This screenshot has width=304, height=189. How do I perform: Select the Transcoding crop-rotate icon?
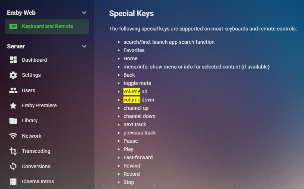(x=13, y=151)
